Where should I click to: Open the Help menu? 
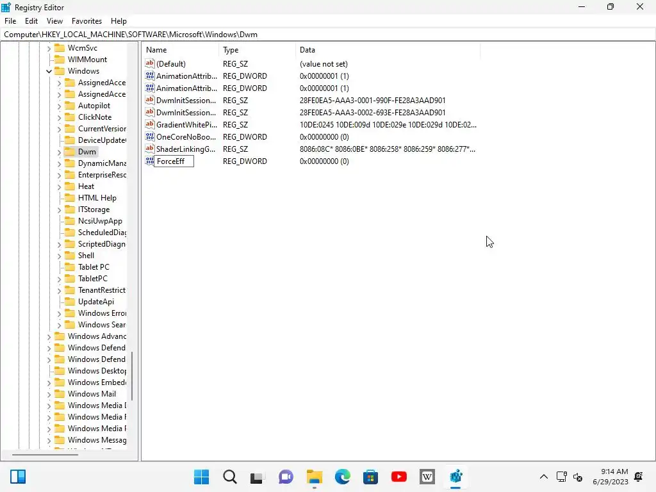click(x=119, y=21)
